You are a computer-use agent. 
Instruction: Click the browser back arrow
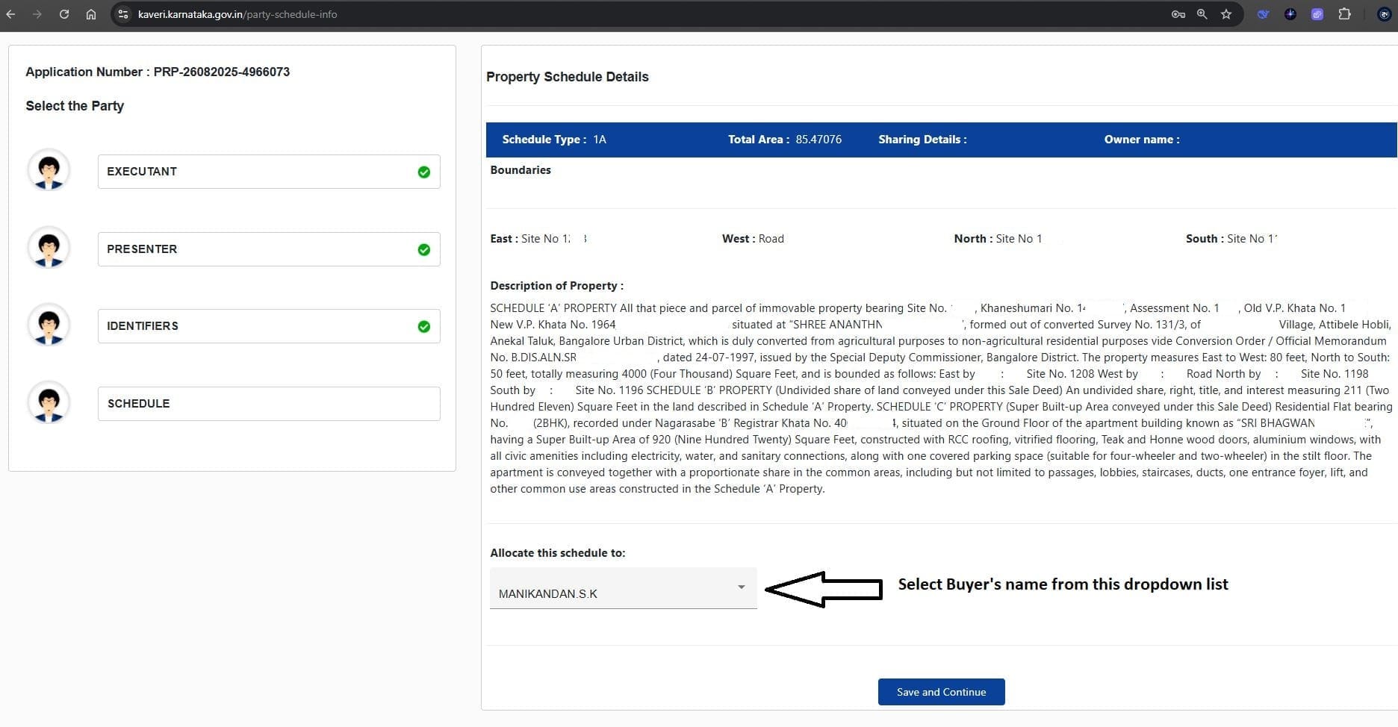[10, 14]
